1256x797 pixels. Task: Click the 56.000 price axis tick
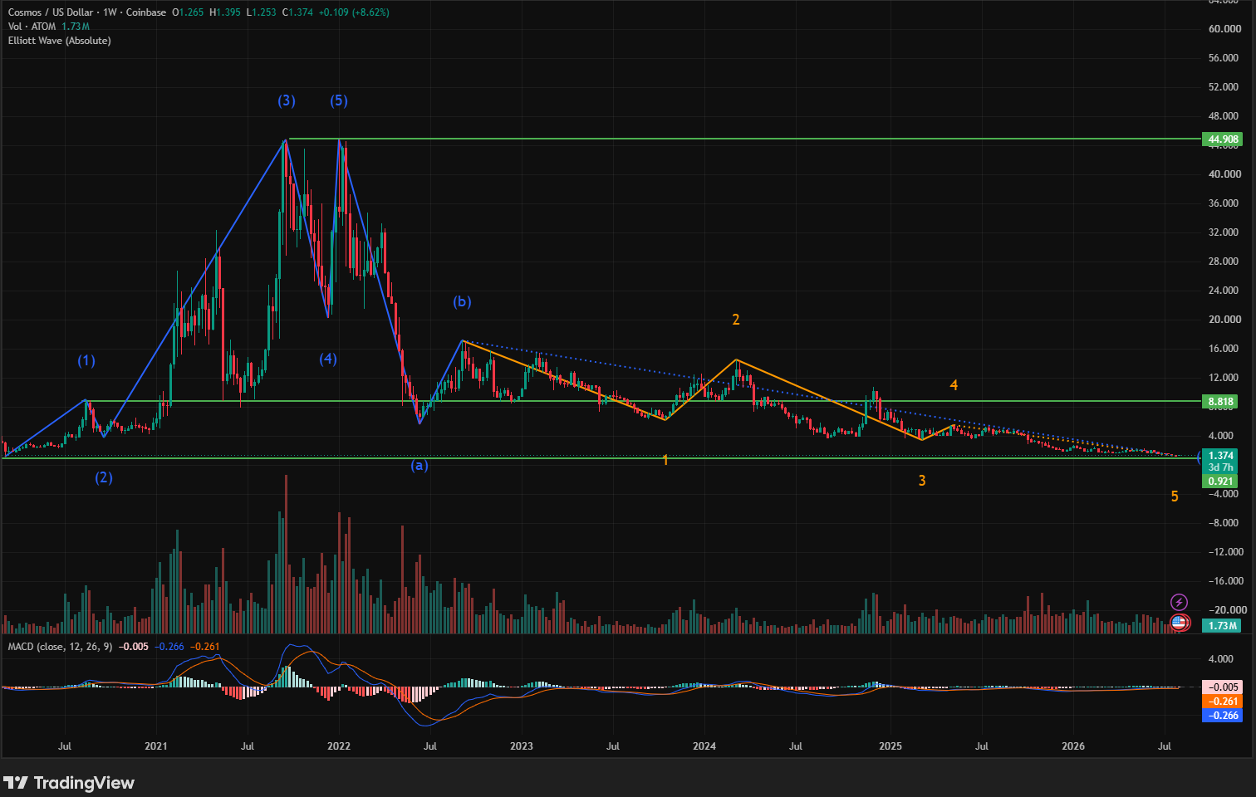coord(1224,58)
